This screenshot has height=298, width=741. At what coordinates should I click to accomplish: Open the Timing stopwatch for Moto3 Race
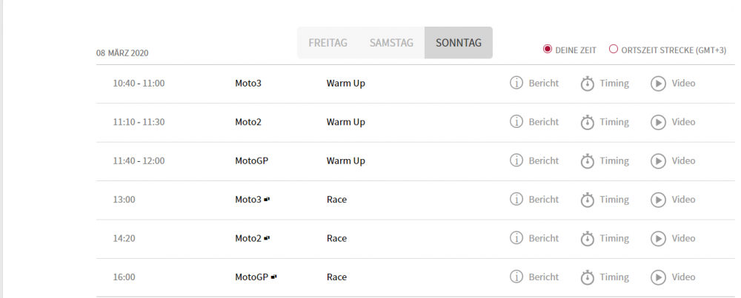click(x=587, y=200)
